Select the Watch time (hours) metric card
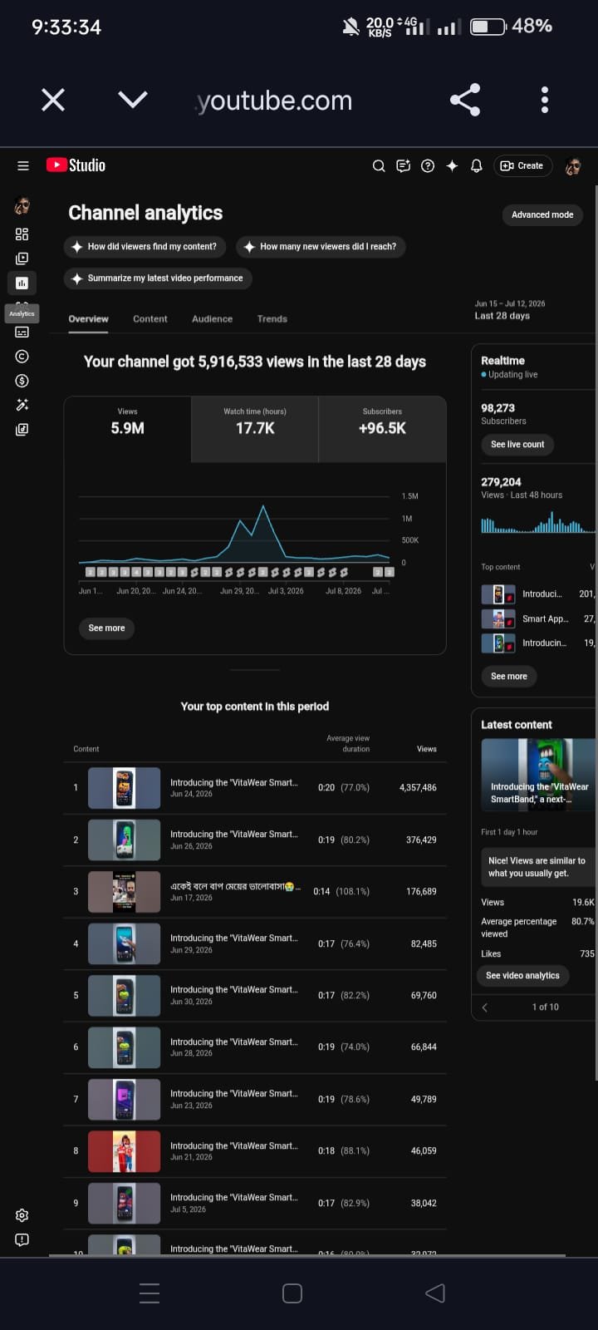This screenshot has width=598, height=1330. coord(255,429)
